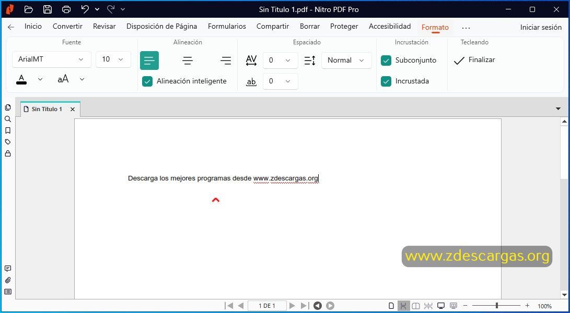Image resolution: width=570 pixels, height=313 pixels.
Task: Click the print icon
Action: [66, 9]
